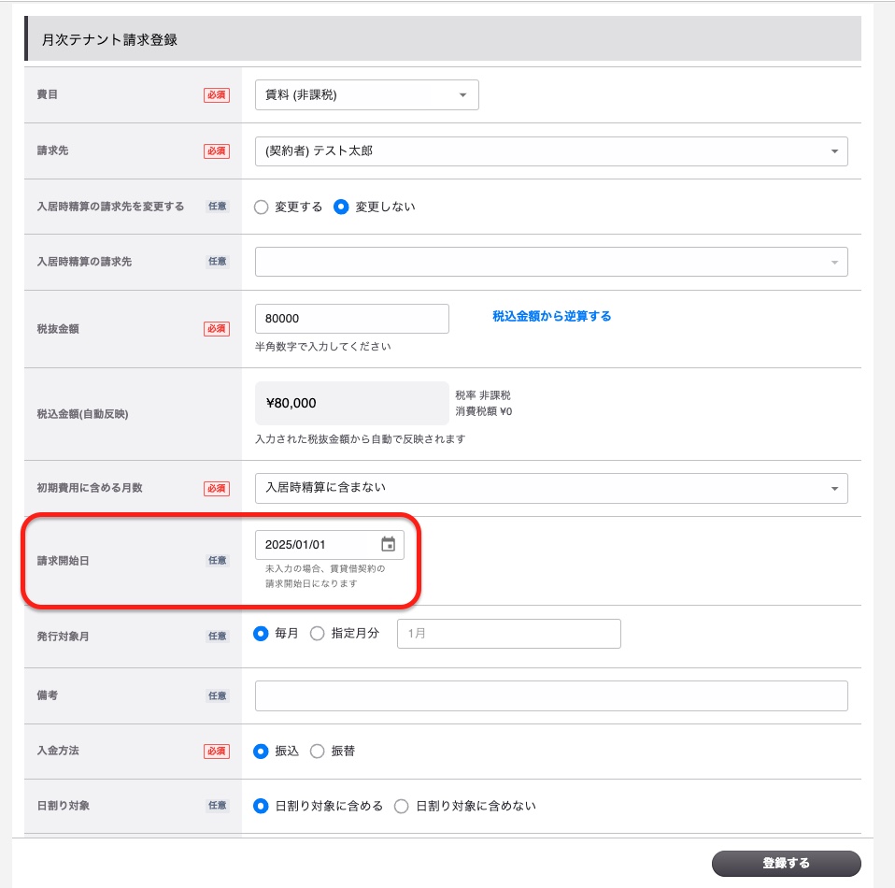Viewport: 895px width, 888px height.
Task: Focus the 備考 remarks text field
Action: [551, 695]
